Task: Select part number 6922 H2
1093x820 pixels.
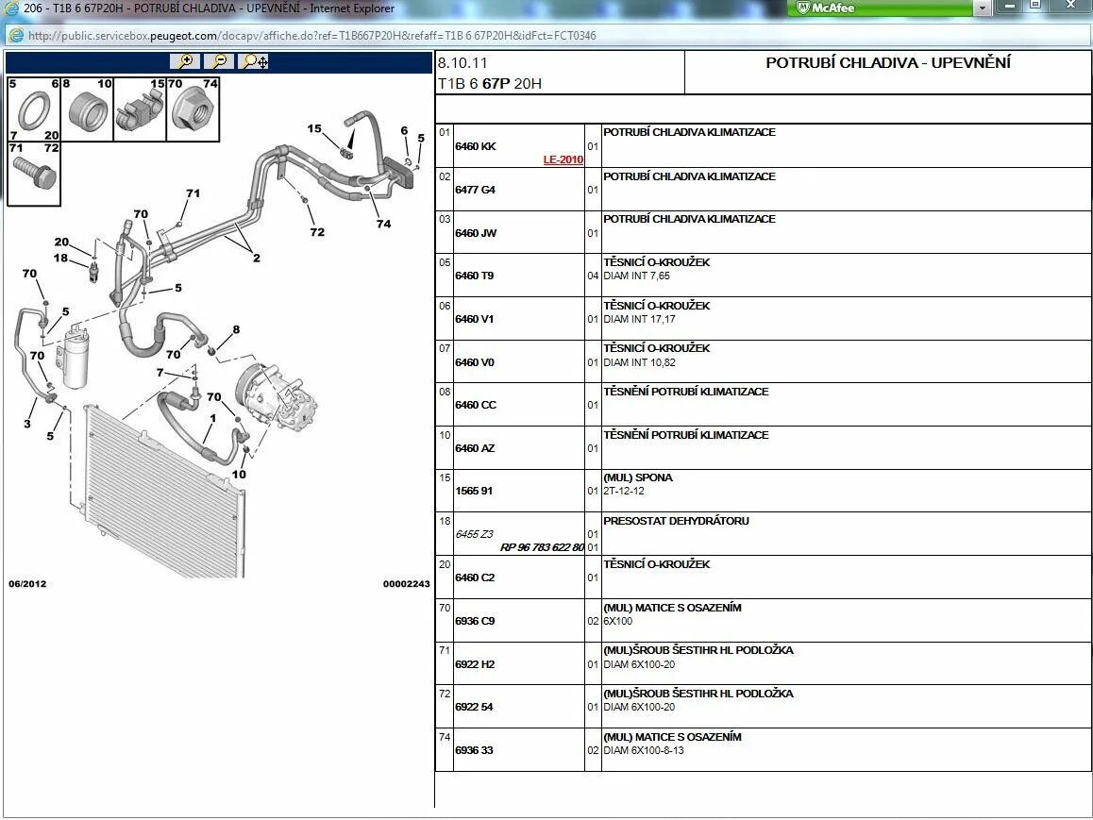Action: pos(475,664)
